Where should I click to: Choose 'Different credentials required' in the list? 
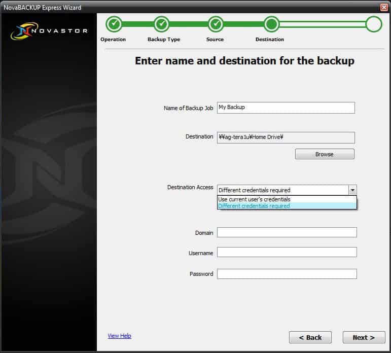287,205
